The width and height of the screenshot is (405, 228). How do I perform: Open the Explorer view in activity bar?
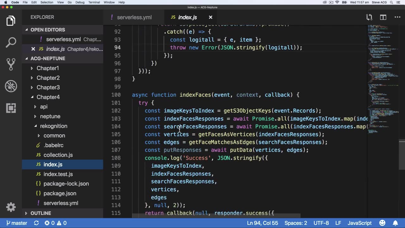click(x=11, y=21)
